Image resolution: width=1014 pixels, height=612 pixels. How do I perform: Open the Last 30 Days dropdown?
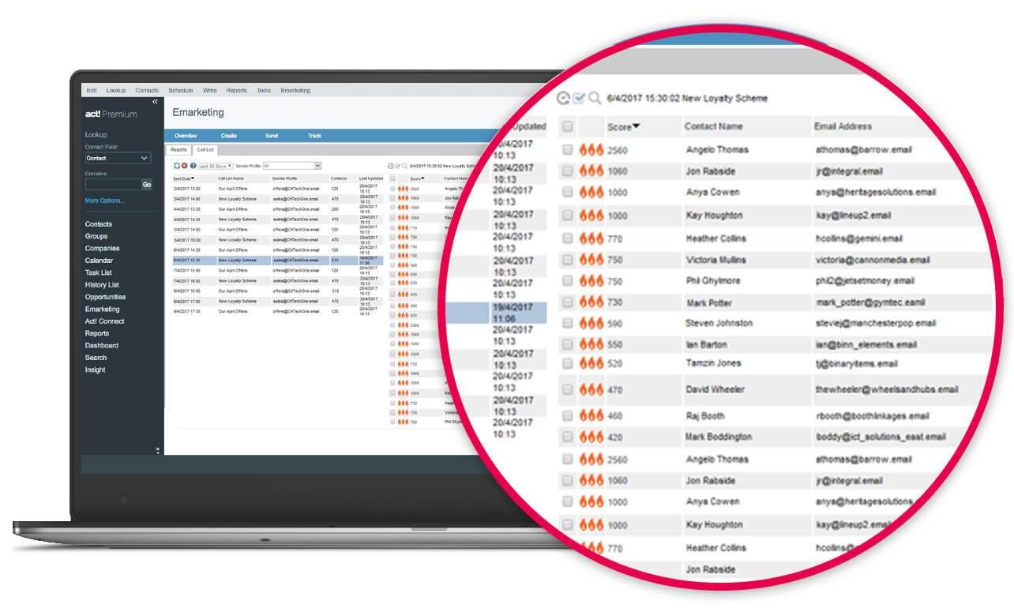(215, 166)
